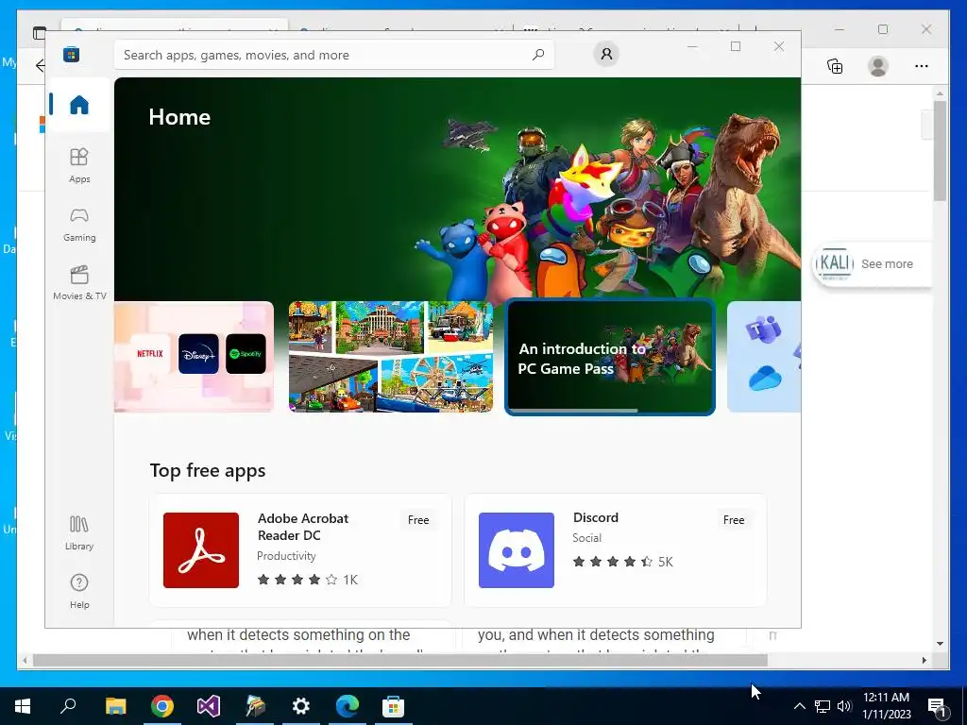Open the Discord app icon
The width and height of the screenshot is (967, 725).
click(517, 550)
